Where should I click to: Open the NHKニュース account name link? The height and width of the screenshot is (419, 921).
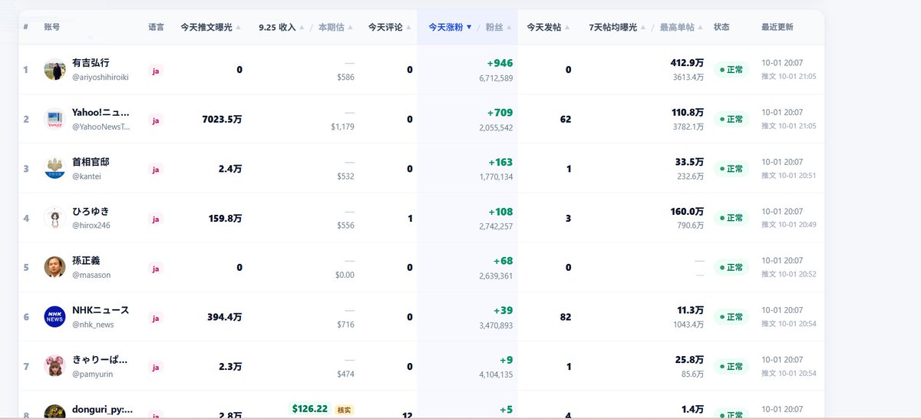coord(101,310)
